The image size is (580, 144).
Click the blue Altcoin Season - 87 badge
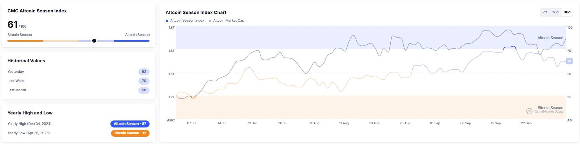(x=130, y=124)
